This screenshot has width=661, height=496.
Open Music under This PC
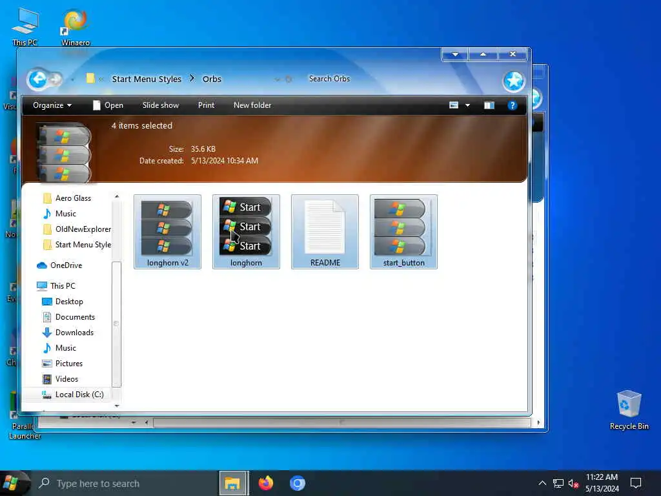click(59, 348)
